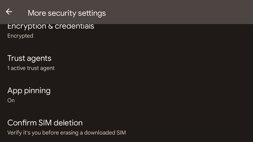Click the Verify it's you description text
This screenshot has width=253, height=142.
[x=66, y=132]
